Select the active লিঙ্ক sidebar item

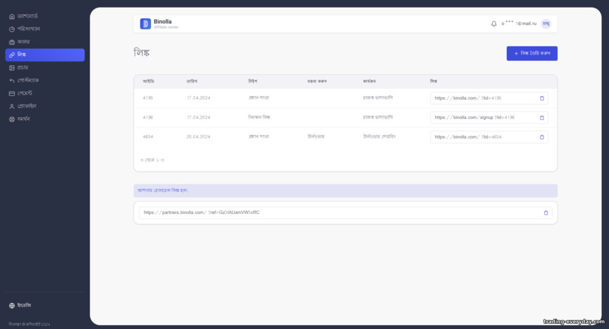tap(45, 55)
